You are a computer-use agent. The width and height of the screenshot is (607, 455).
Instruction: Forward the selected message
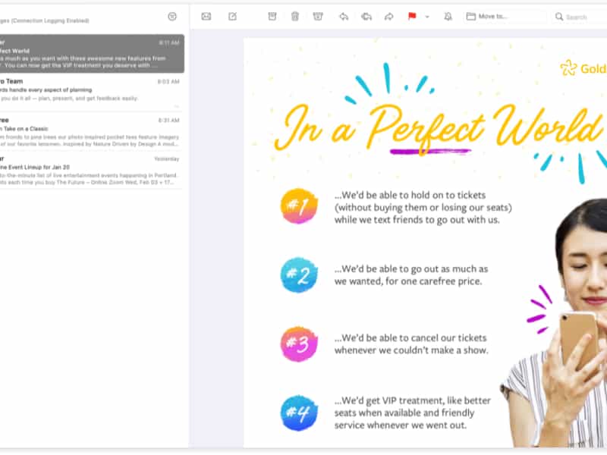pyautogui.click(x=389, y=16)
